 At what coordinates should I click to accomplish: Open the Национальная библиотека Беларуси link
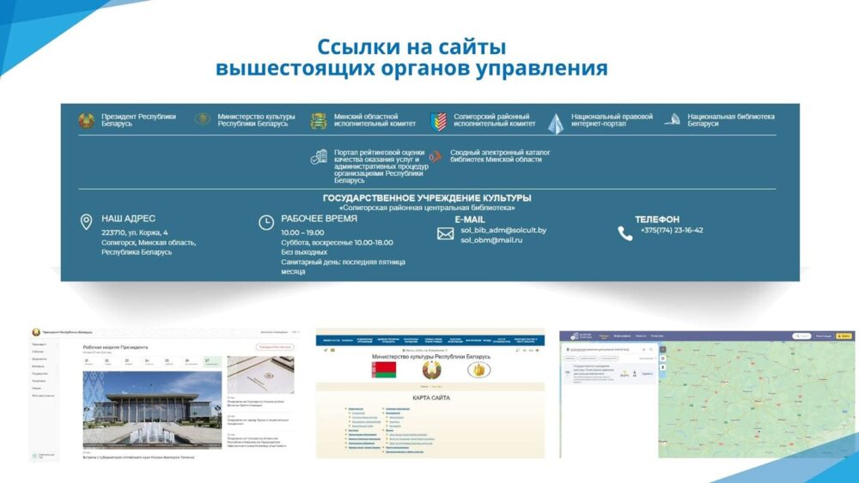click(731, 120)
